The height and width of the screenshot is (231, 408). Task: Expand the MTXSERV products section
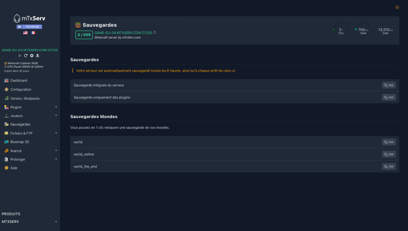56,222
